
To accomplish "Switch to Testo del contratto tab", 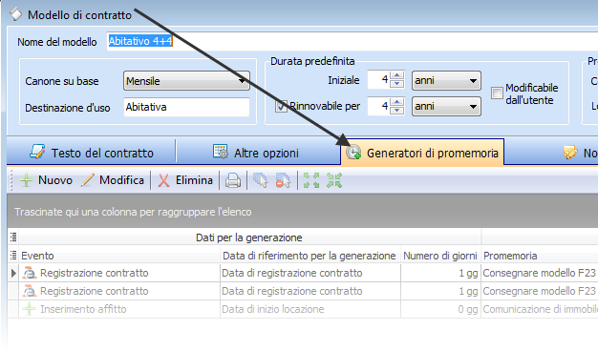I will click(92, 153).
